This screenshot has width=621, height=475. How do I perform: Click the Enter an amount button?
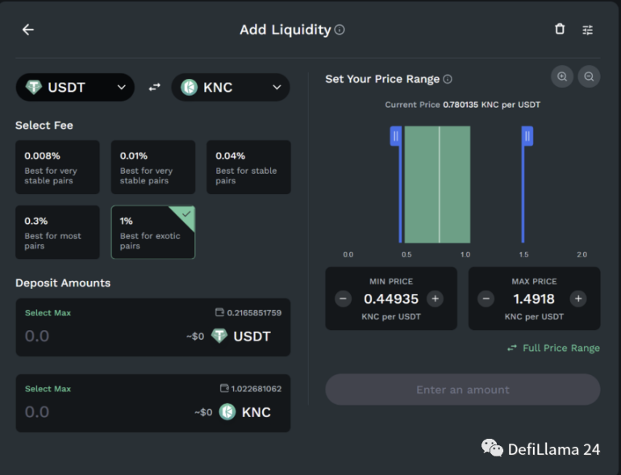pyautogui.click(x=462, y=390)
